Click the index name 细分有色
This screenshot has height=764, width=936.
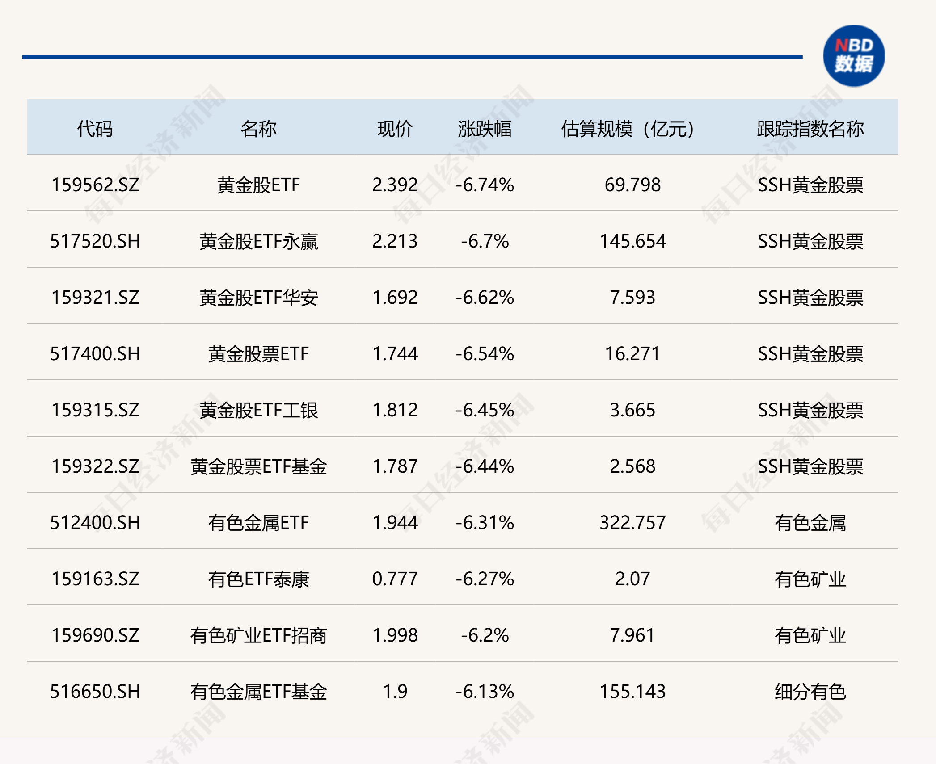click(x=810, y=692)
